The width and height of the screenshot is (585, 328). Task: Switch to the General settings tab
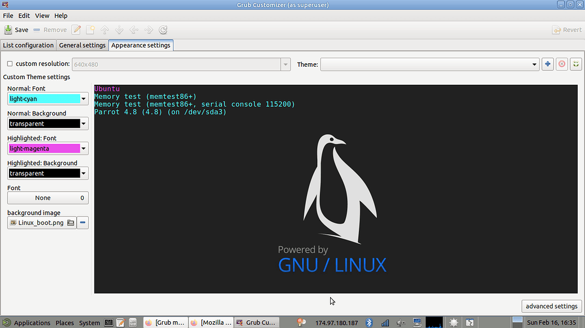pos(82,45)
